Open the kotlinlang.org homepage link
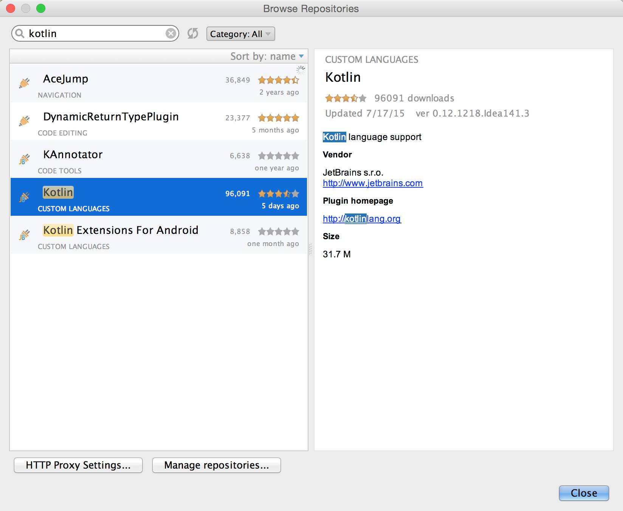 pyautogui.click(x=362, y=219)
